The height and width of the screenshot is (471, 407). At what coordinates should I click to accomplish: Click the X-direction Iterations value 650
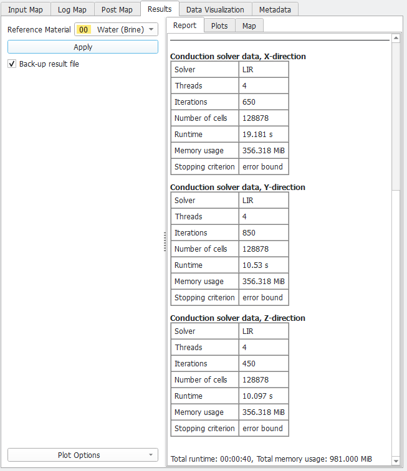249,102
